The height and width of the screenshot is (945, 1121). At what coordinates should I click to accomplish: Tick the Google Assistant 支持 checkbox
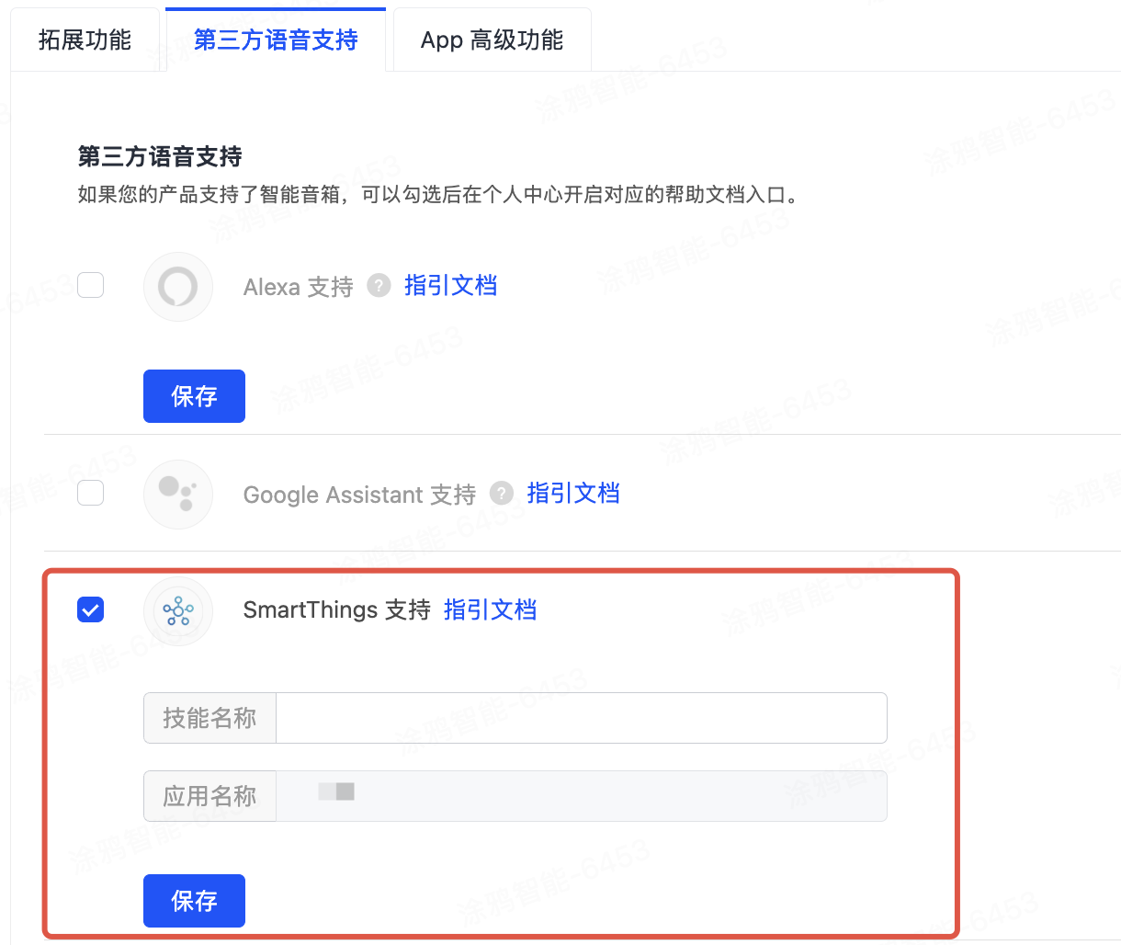91,493
